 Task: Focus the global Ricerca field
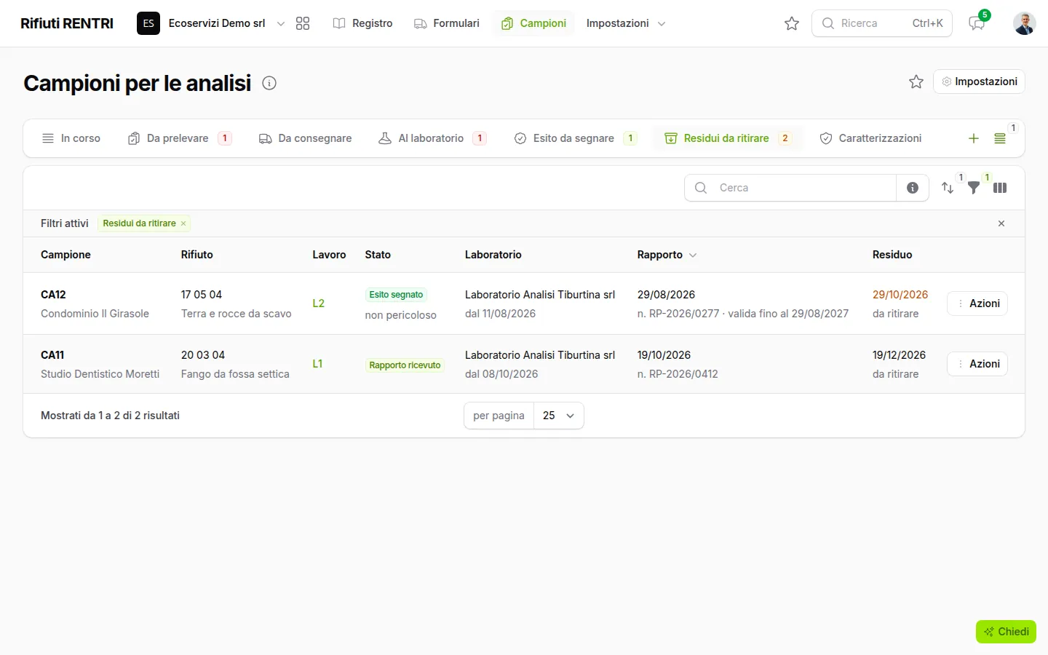(x=882, y=23)
